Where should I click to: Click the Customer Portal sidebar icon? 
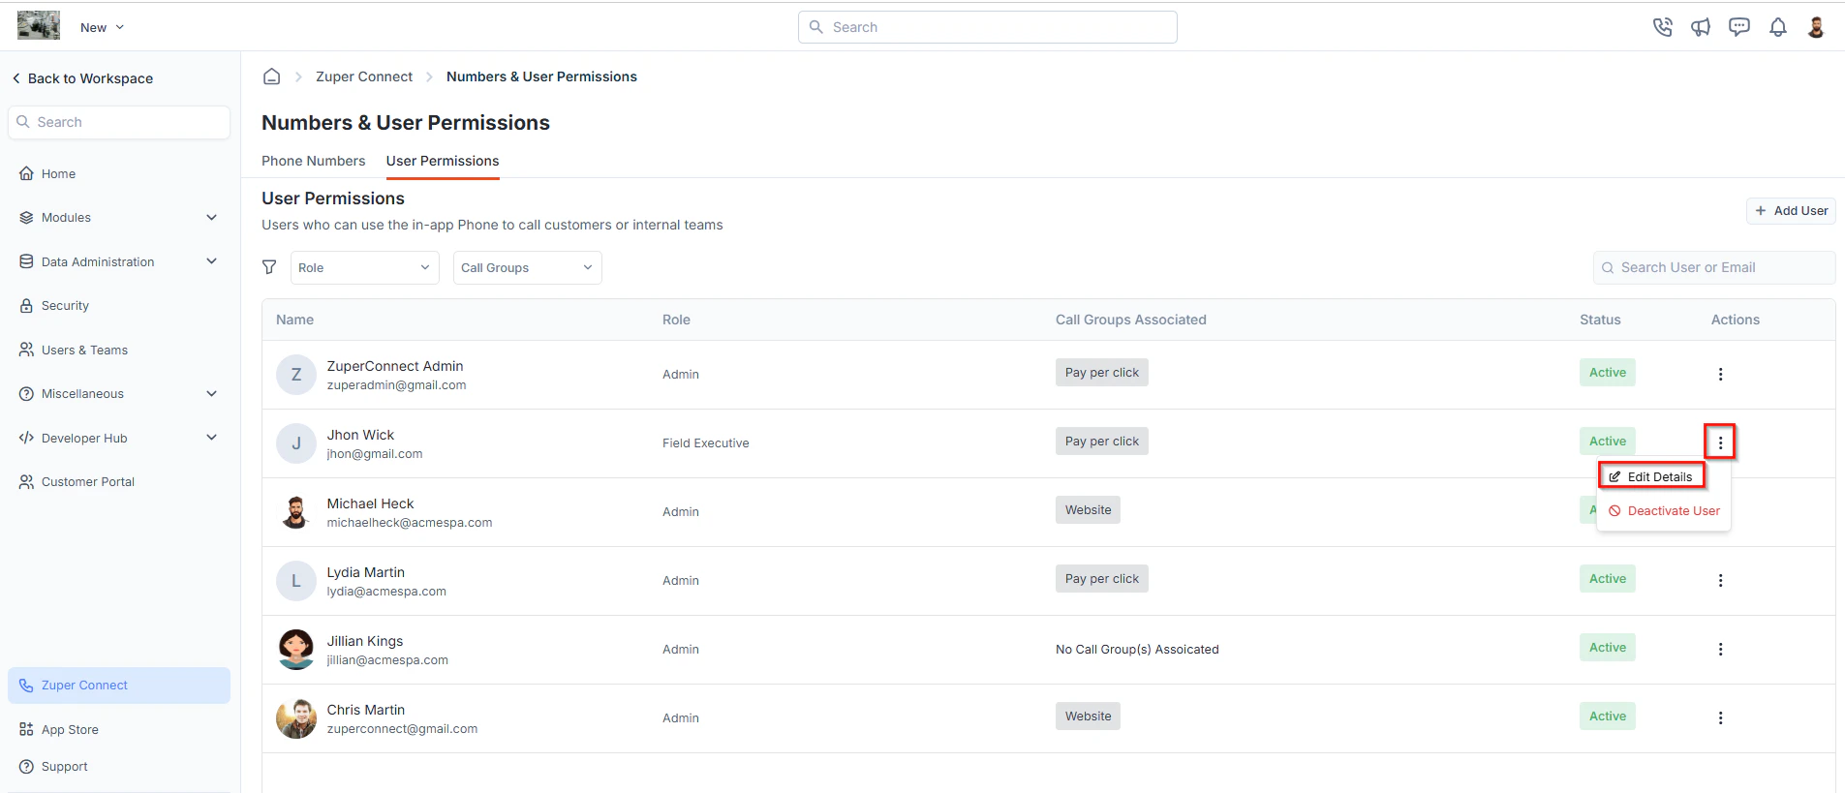click(26, 481)
